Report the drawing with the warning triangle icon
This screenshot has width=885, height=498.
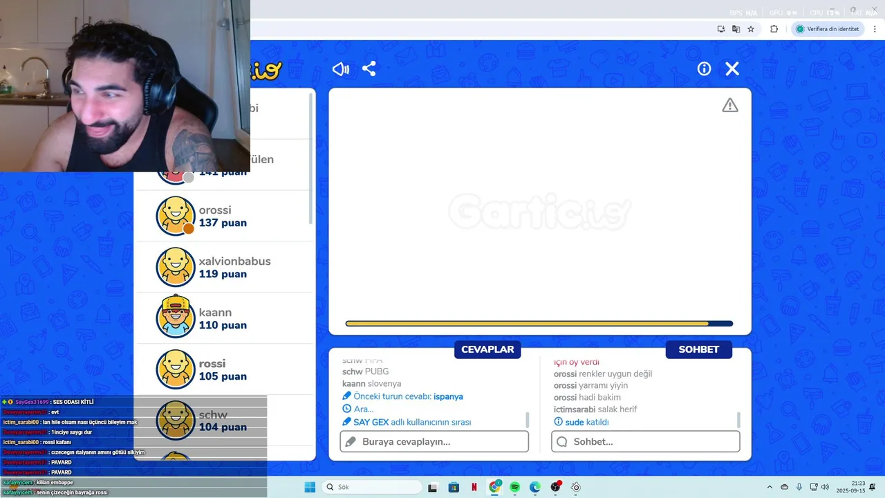click(730, 105)
